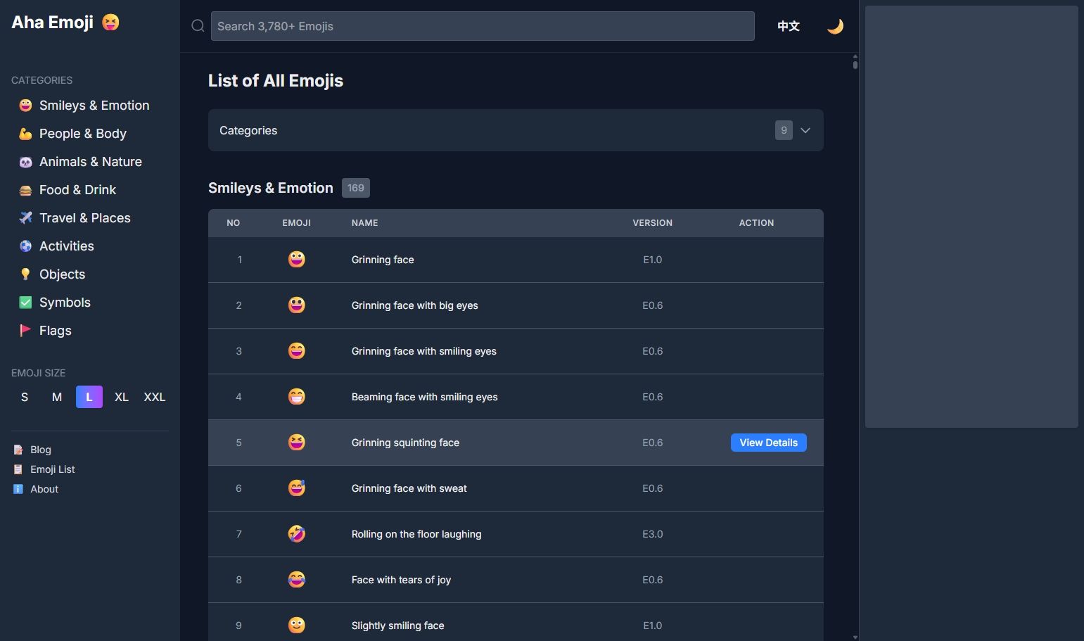1084x641 pixels.
Task: Open Animals & Nature category
Action: pyautogui.click(x=91, y=162)
